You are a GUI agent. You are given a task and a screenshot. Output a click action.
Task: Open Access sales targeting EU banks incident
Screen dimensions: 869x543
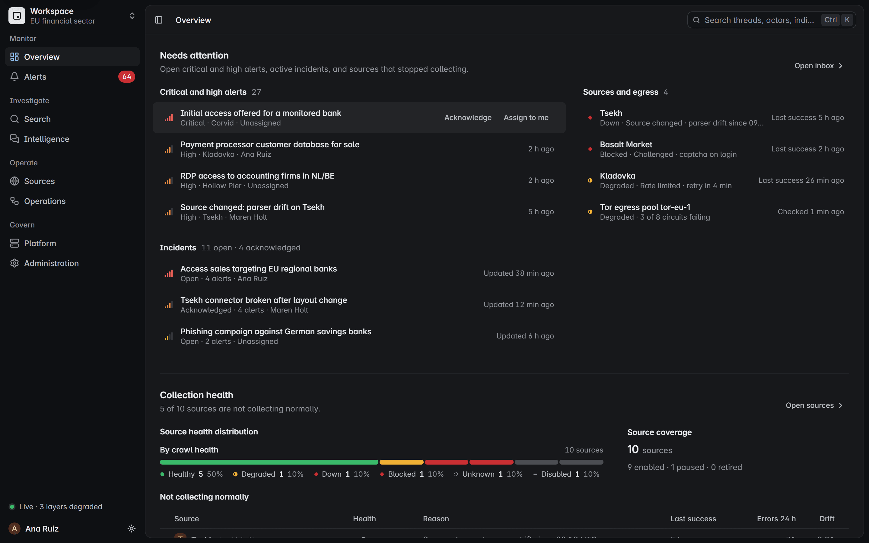[359, 273]
